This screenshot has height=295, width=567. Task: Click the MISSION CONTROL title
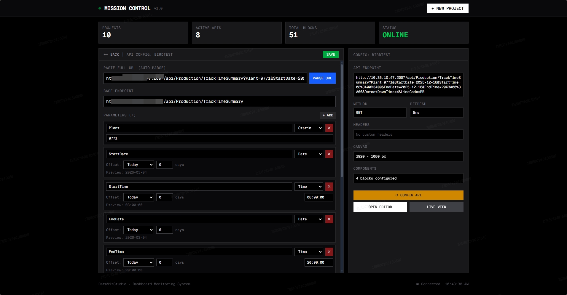[127, 8]
